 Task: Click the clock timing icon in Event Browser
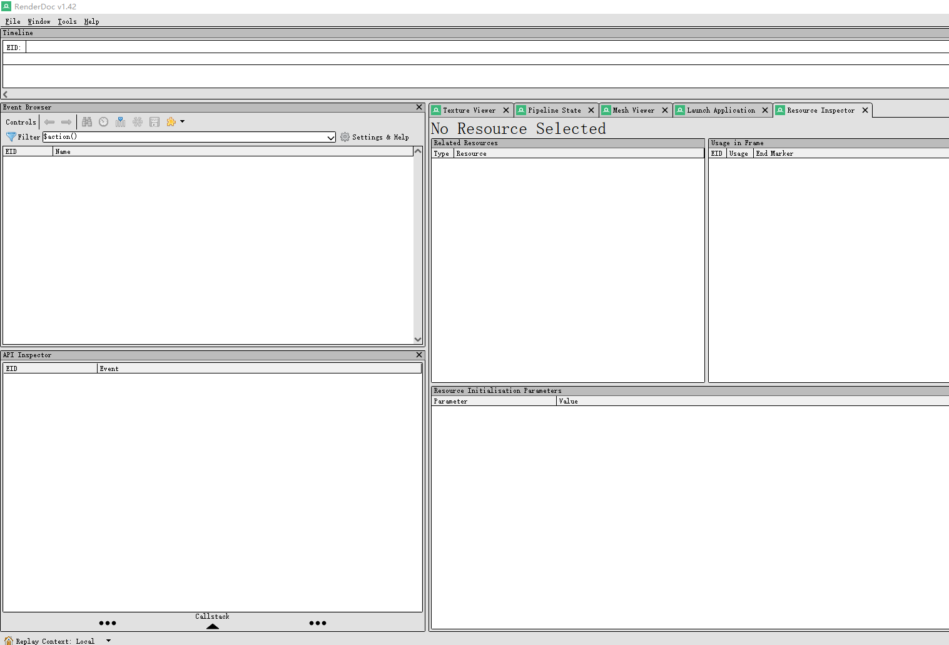coord(103,122)
